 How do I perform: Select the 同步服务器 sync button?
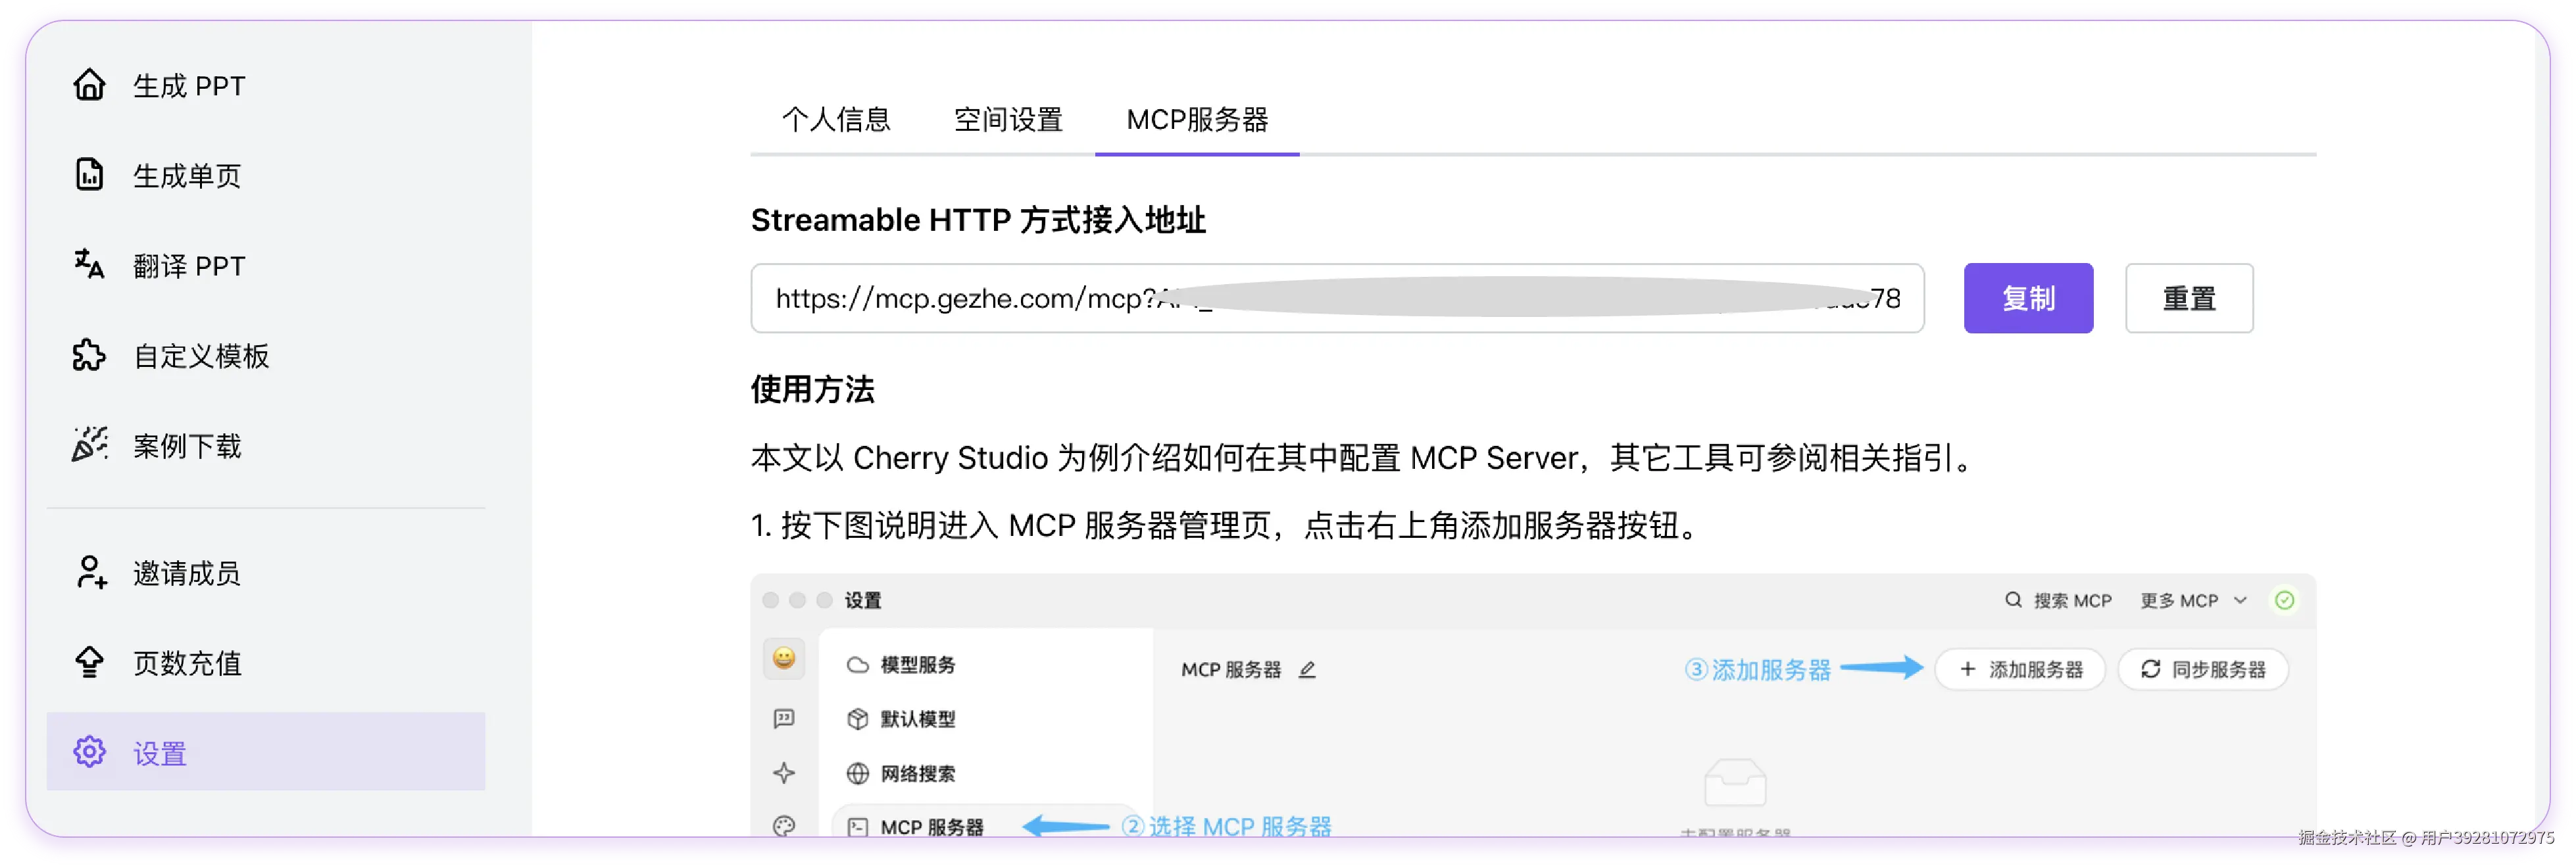[x=2203, y=669]
